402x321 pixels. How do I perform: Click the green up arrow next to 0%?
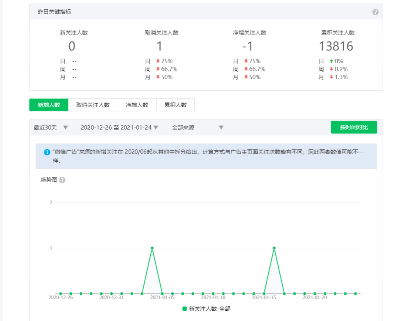(x=331, y=61)
